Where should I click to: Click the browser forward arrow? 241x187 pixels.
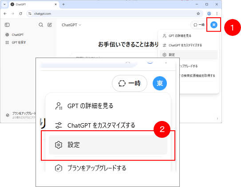13,14
